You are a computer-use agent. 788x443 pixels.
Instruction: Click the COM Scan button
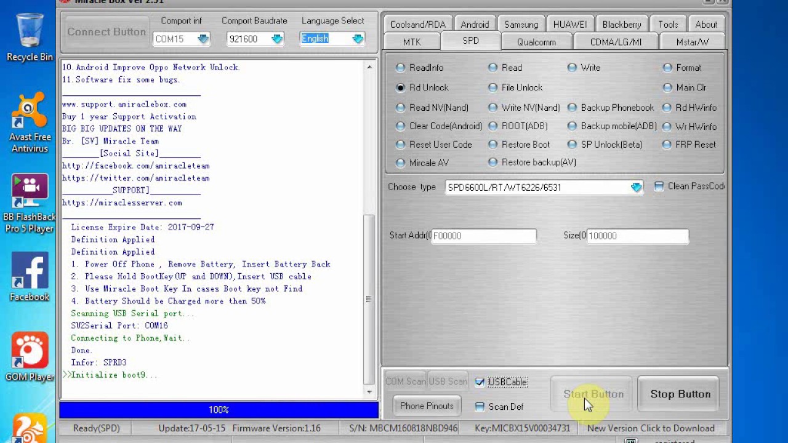(x=406, y=381)
